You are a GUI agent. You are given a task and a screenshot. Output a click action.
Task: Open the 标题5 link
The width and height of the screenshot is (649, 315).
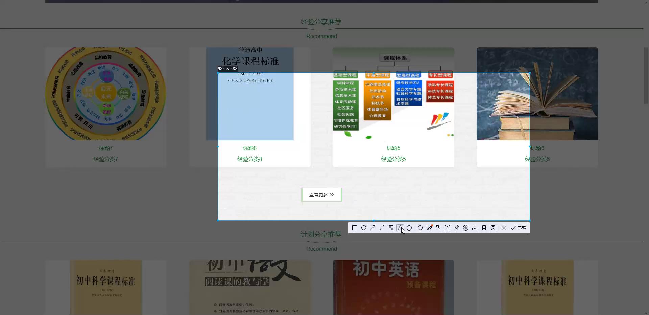(393, 148)
